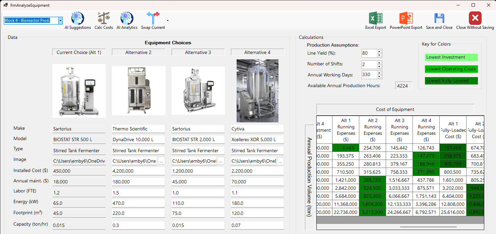Select the Lowest Operating Costs color key
Viewport: 496px width, 234px height.
(x=451, y=69)
